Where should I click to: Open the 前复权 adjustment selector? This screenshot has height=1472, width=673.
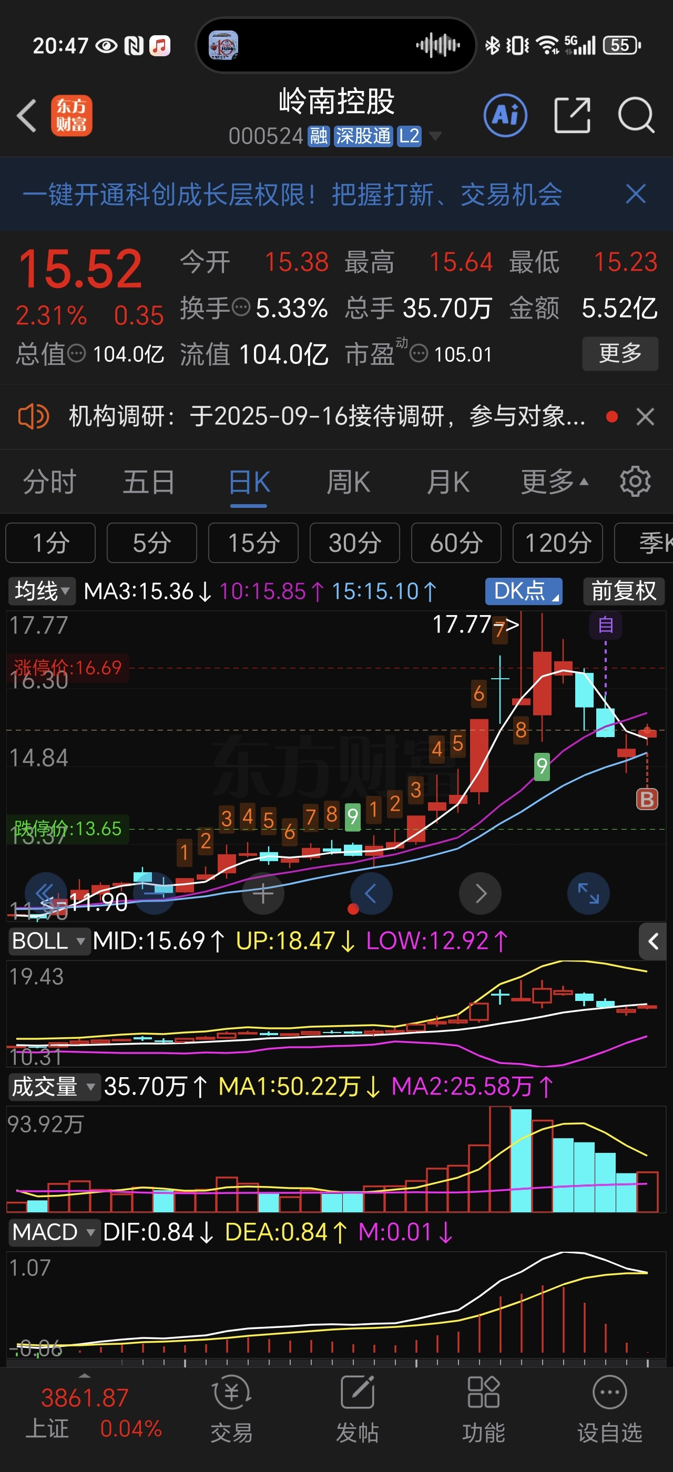coord(623,591)
